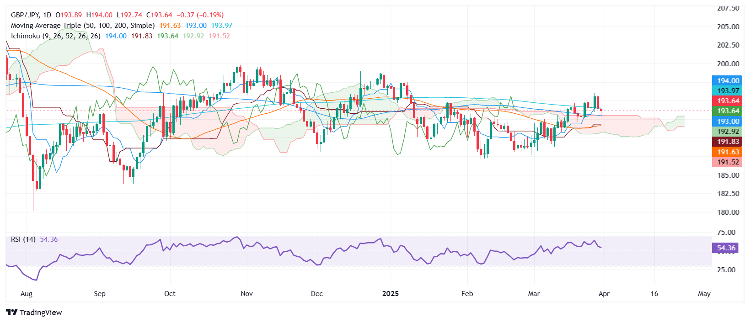Click the red 193.64 price axis tag

click(727, 101)
